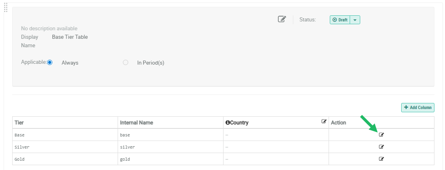Click the 'No description available' text
445x170 pixels.
[49, 28]
